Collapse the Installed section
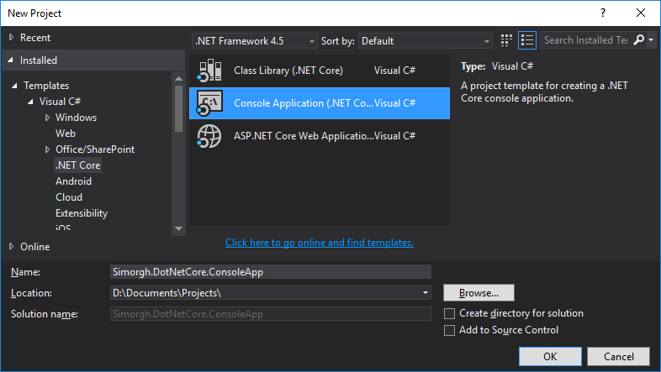 click(11, 60)
